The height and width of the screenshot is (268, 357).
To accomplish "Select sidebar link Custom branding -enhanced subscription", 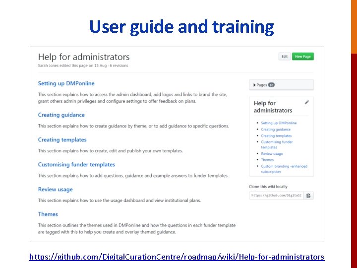I will [284, 169].
